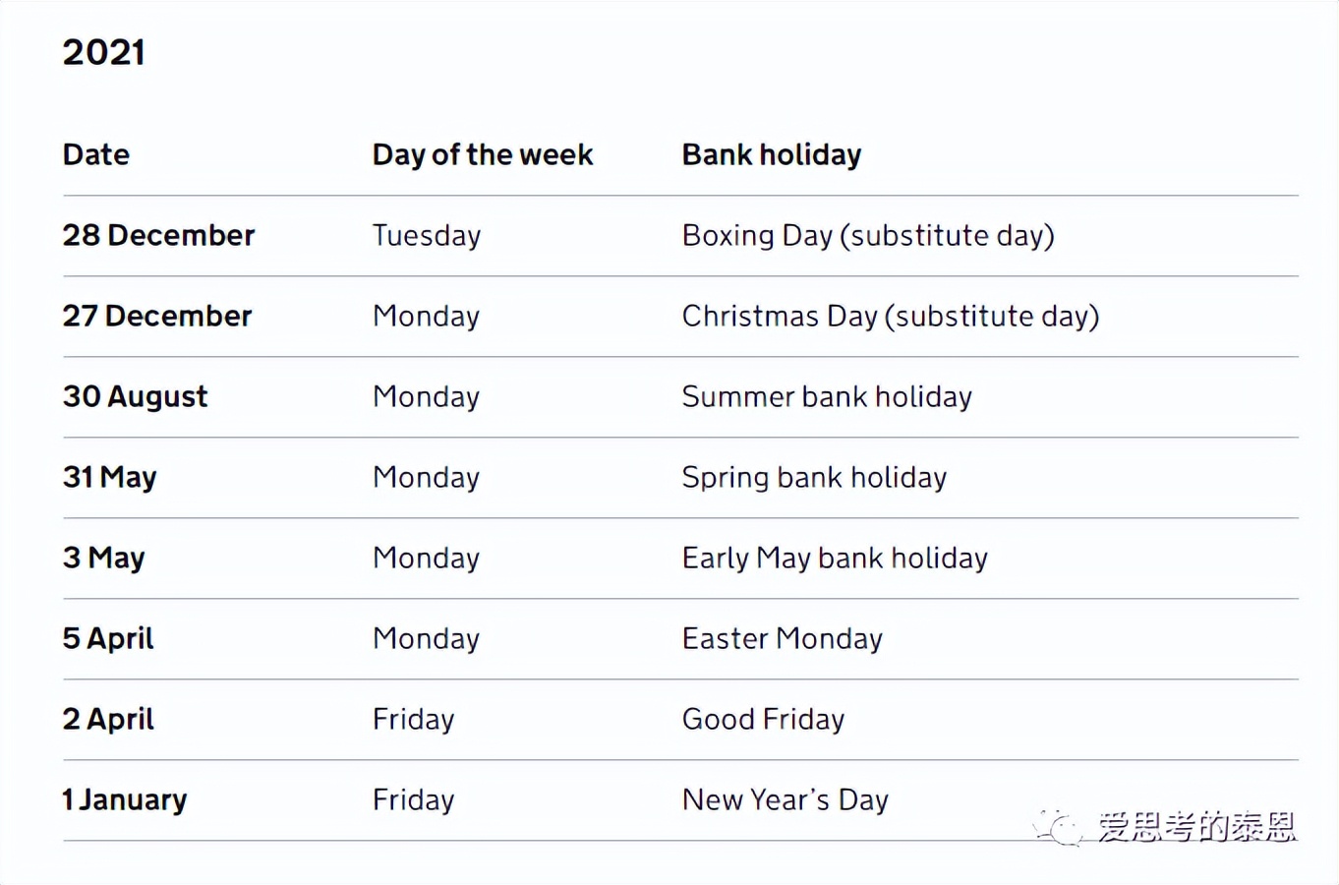
Task: Click the New Year's Day entry
Action: point(786,799)
